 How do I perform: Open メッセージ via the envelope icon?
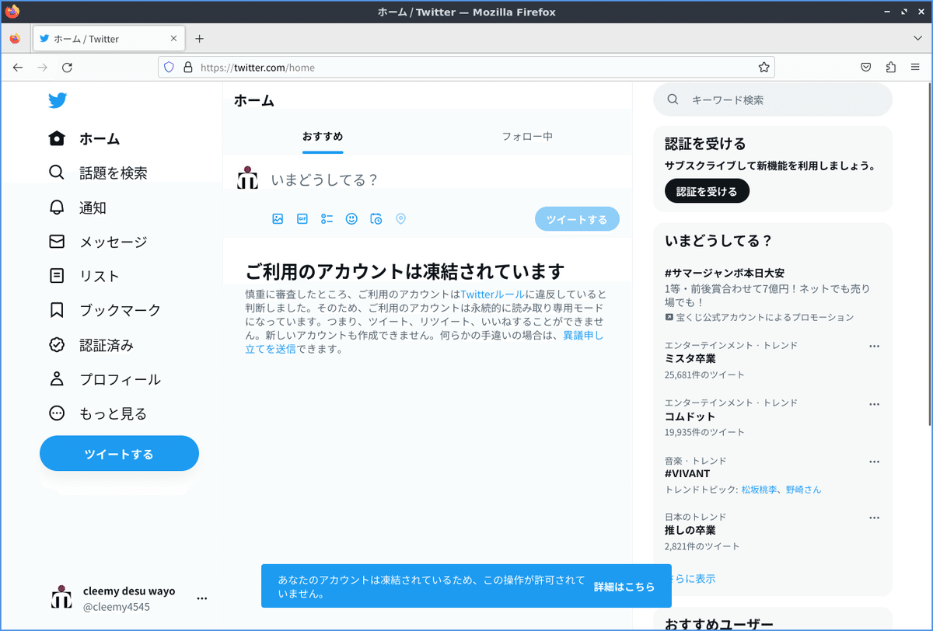56,242
